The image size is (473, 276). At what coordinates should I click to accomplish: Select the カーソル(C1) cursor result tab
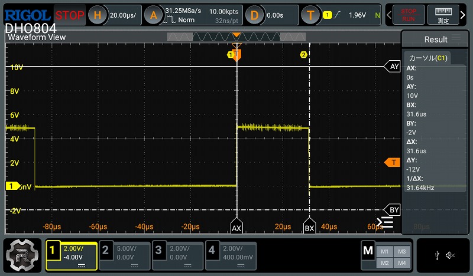(427, 58)
